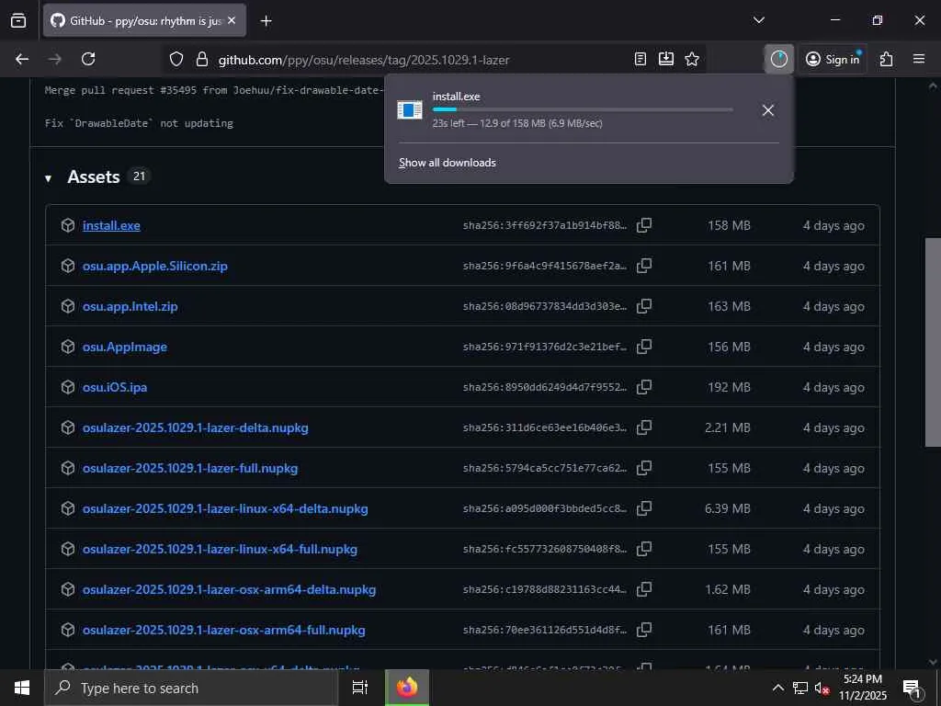Copy hash of osx-arm64-delta.nupkg
Image resolution: width=941 pixels, height=706 pixels.
(644, 589)
